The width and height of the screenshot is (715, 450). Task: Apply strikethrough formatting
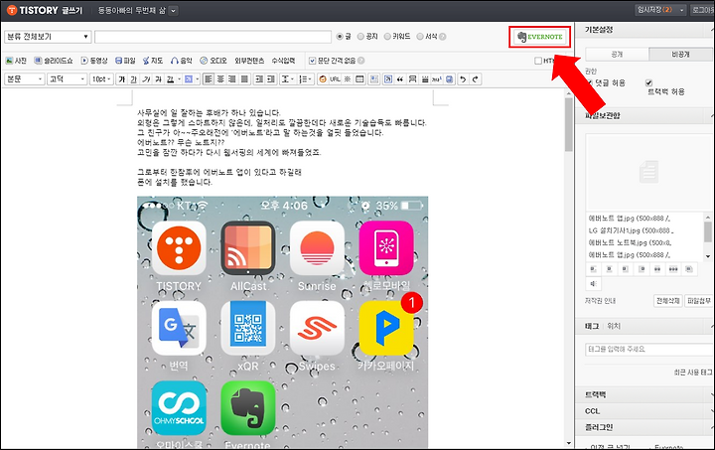point(158,79)
